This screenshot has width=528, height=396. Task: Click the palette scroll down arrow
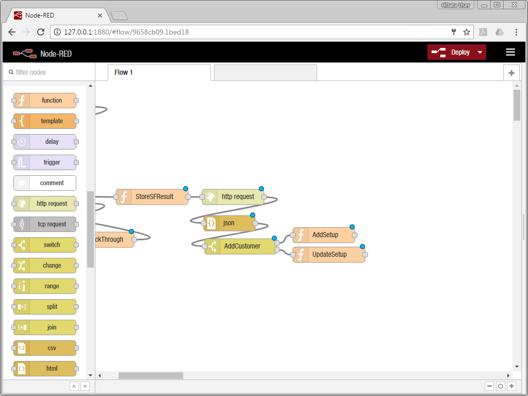click(x=90, y=375)
